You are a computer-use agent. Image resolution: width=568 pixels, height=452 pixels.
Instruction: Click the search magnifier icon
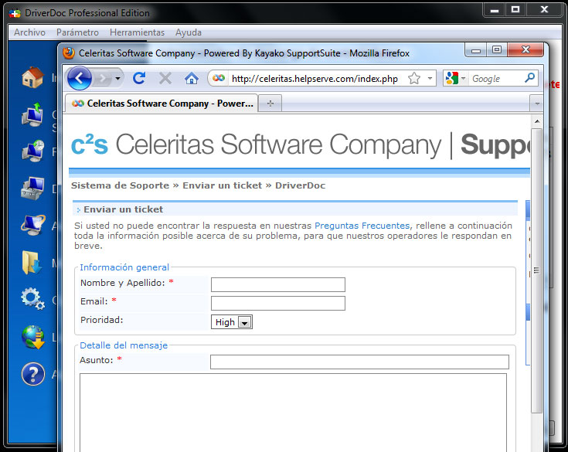pyautogui.click(x=529, y=78)
